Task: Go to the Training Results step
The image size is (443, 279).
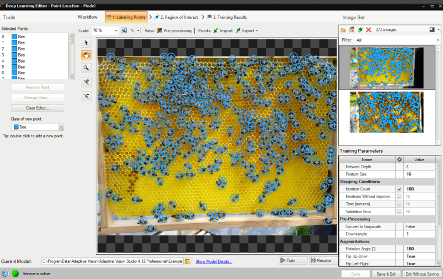Action: pos(228,17)
